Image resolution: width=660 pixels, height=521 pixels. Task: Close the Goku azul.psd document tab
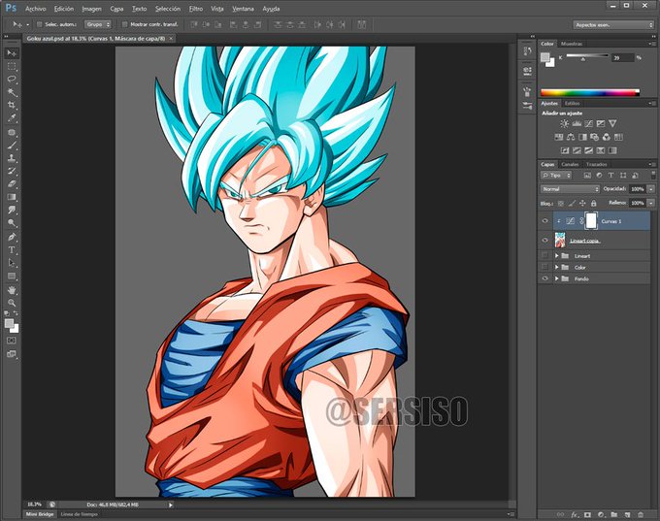171,38
